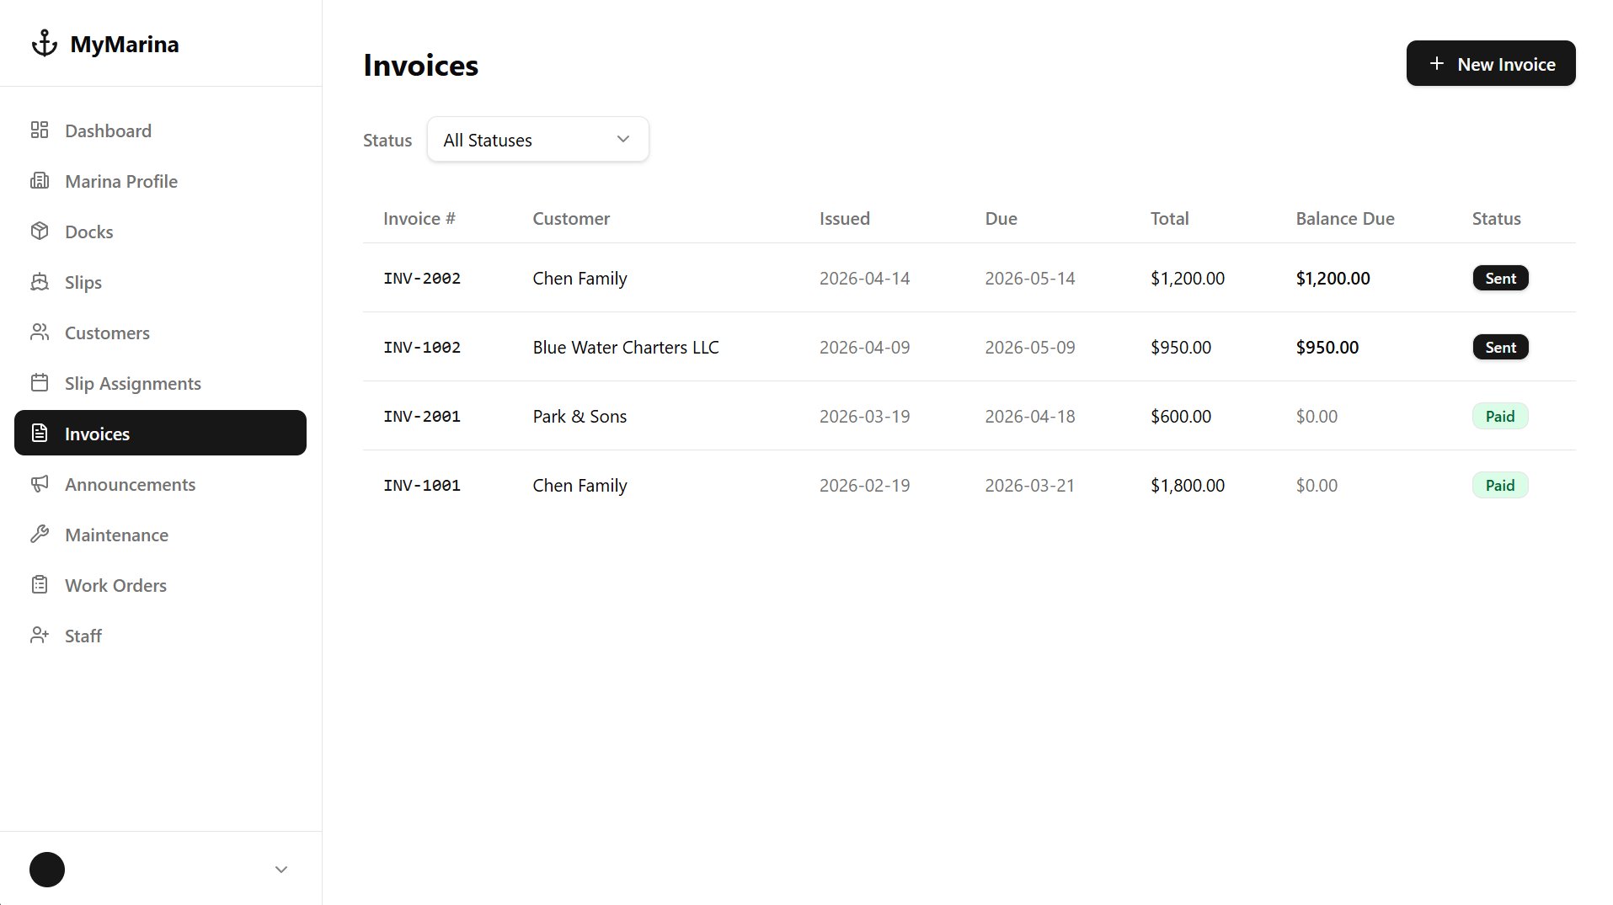Toggle the Sent status badge on INV-2002
Screen dimensions: 1613x905
1500,278
